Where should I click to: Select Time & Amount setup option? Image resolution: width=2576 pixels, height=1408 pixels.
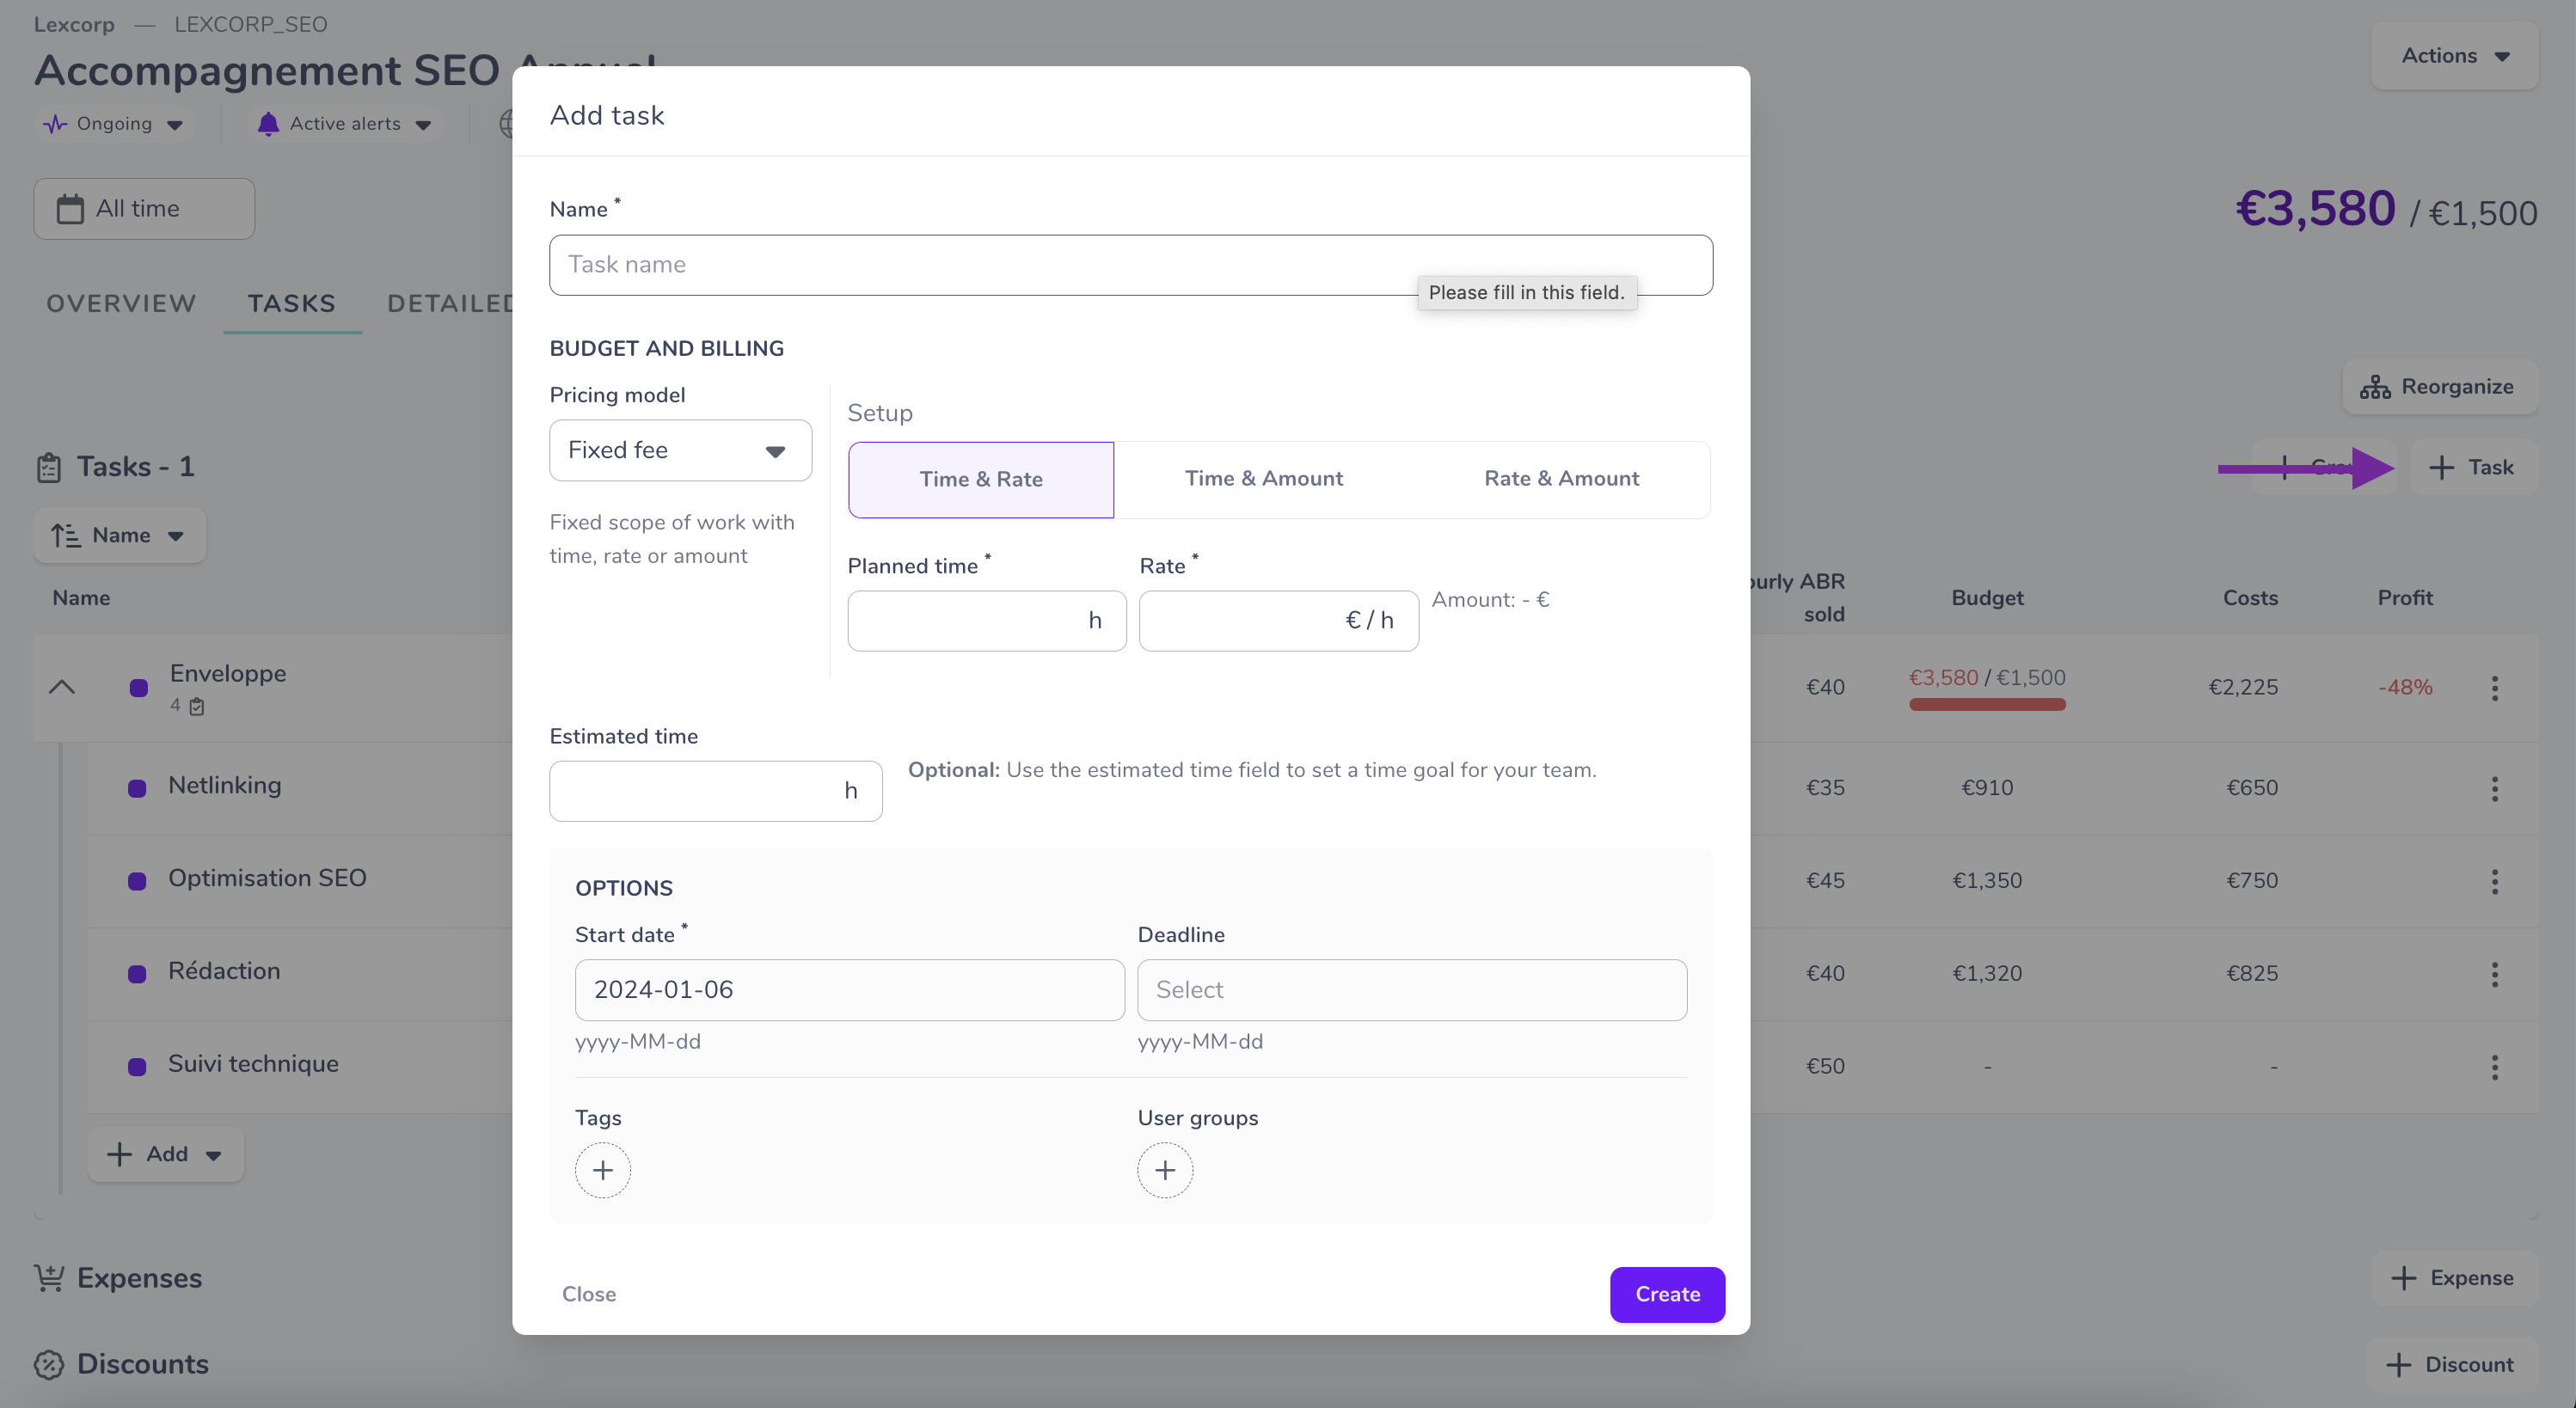[x=1263, y=479]
